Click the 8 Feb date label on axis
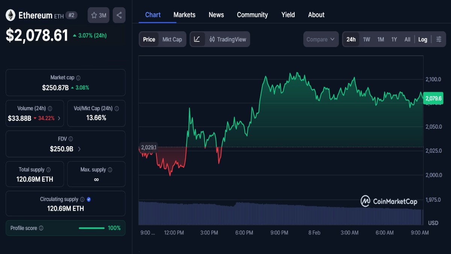This screenshot has width=451, height=254. point(314,233)
